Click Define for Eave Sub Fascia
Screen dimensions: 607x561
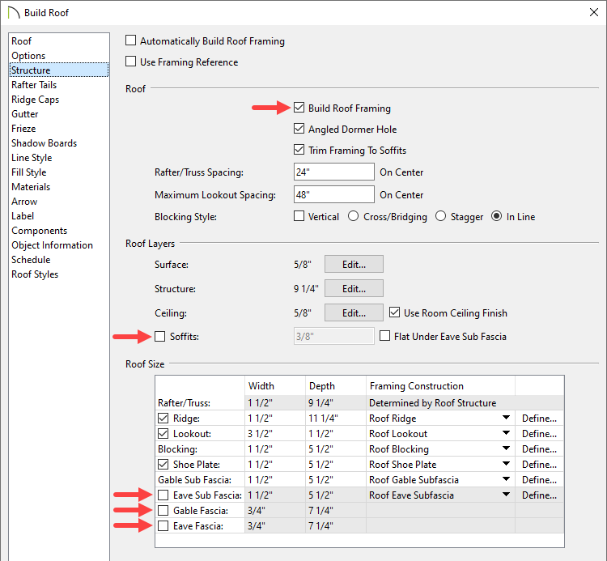pyautogui.click(x=539, y=495)
